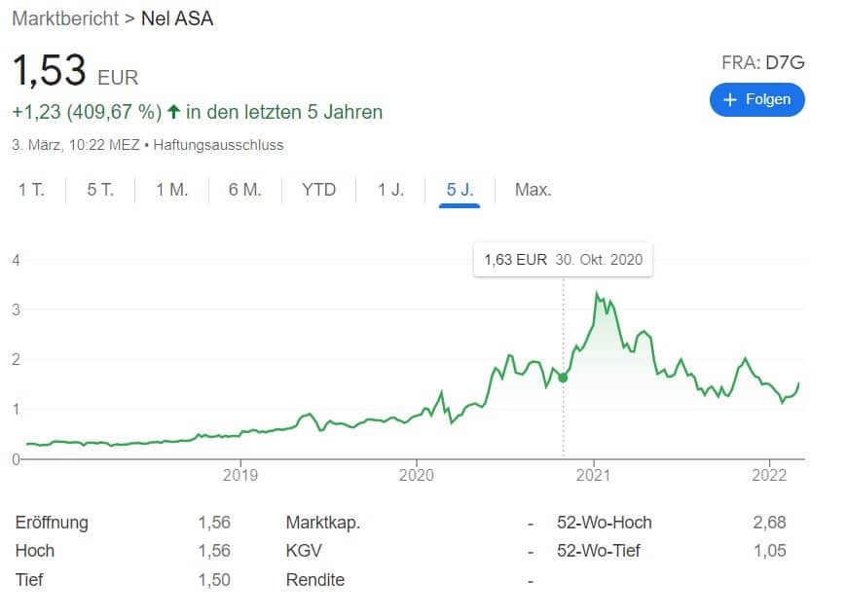Select the 1 T. time range tab

[x=31, y=190]
